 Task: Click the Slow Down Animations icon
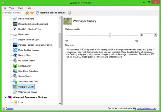(15, 71)
